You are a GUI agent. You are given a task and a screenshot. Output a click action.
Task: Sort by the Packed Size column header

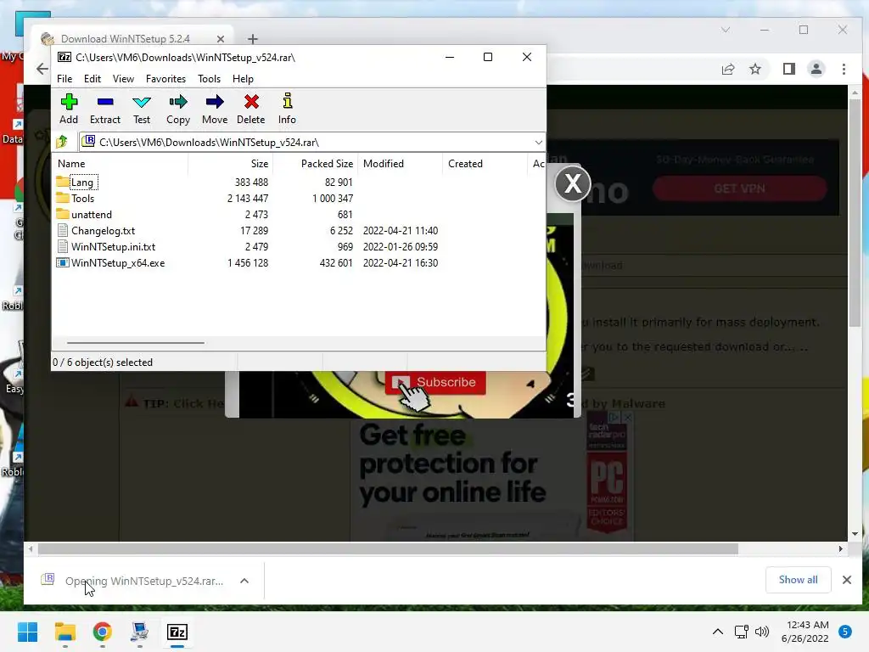[x=316, y=164]
